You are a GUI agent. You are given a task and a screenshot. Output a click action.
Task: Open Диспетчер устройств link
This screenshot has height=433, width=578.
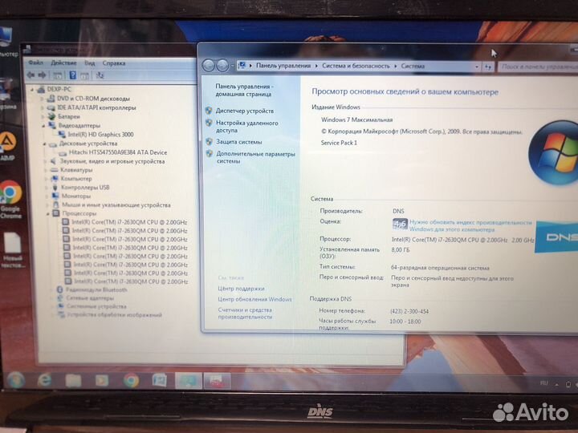tap(245, 111)
